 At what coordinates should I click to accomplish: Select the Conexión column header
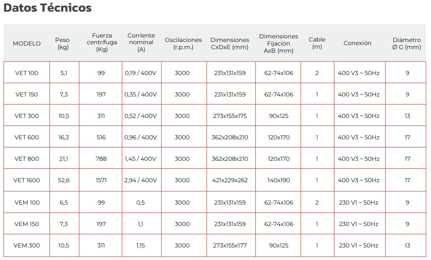point(357,43)
